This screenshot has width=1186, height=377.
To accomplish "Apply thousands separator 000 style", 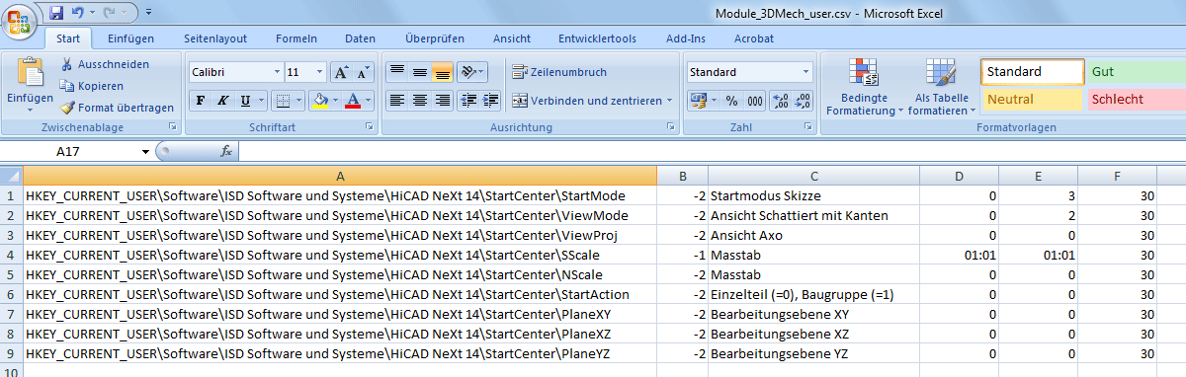I will (755, 100).
